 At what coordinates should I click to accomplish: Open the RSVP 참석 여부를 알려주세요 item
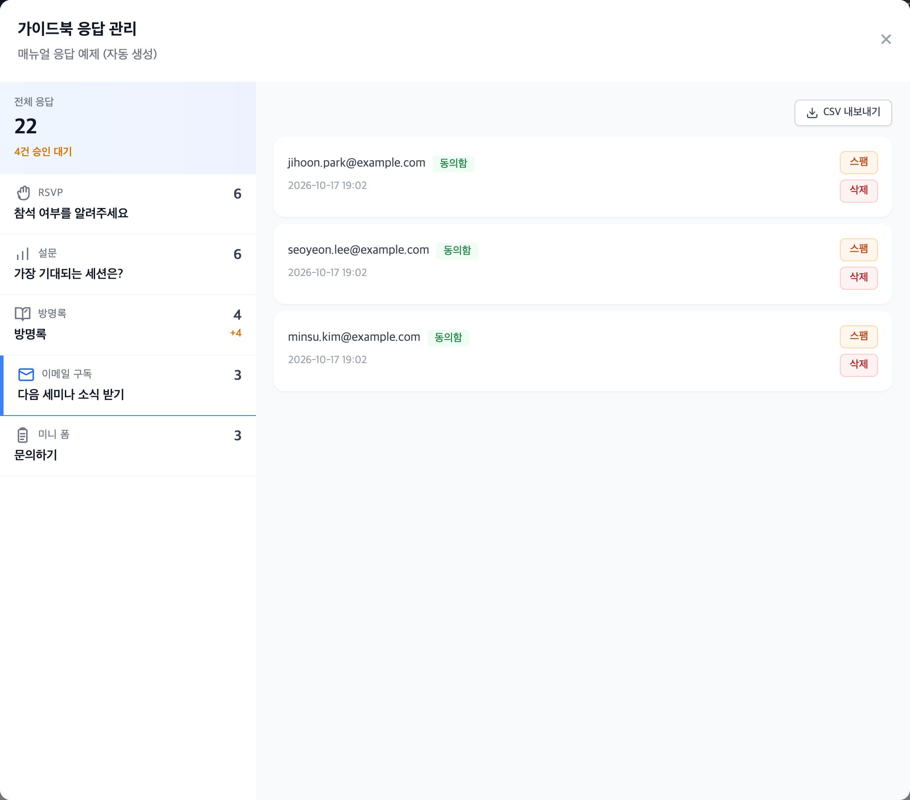coord(128,204)
